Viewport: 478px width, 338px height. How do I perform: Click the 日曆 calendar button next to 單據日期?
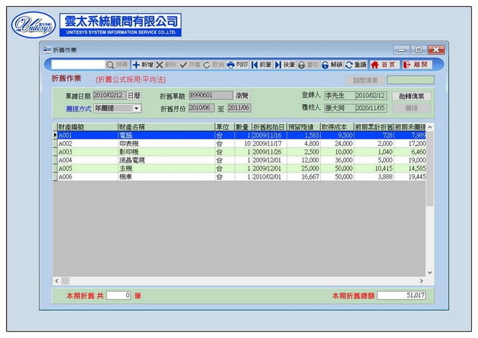click(x=134, y=95)
